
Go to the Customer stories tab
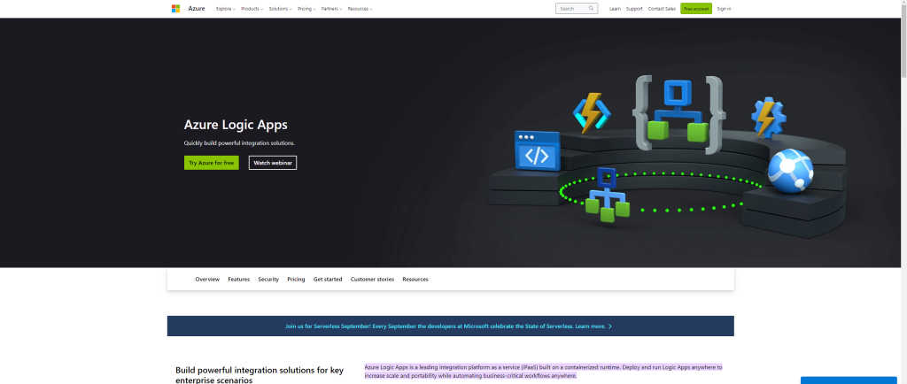click(x=372, y=280)
